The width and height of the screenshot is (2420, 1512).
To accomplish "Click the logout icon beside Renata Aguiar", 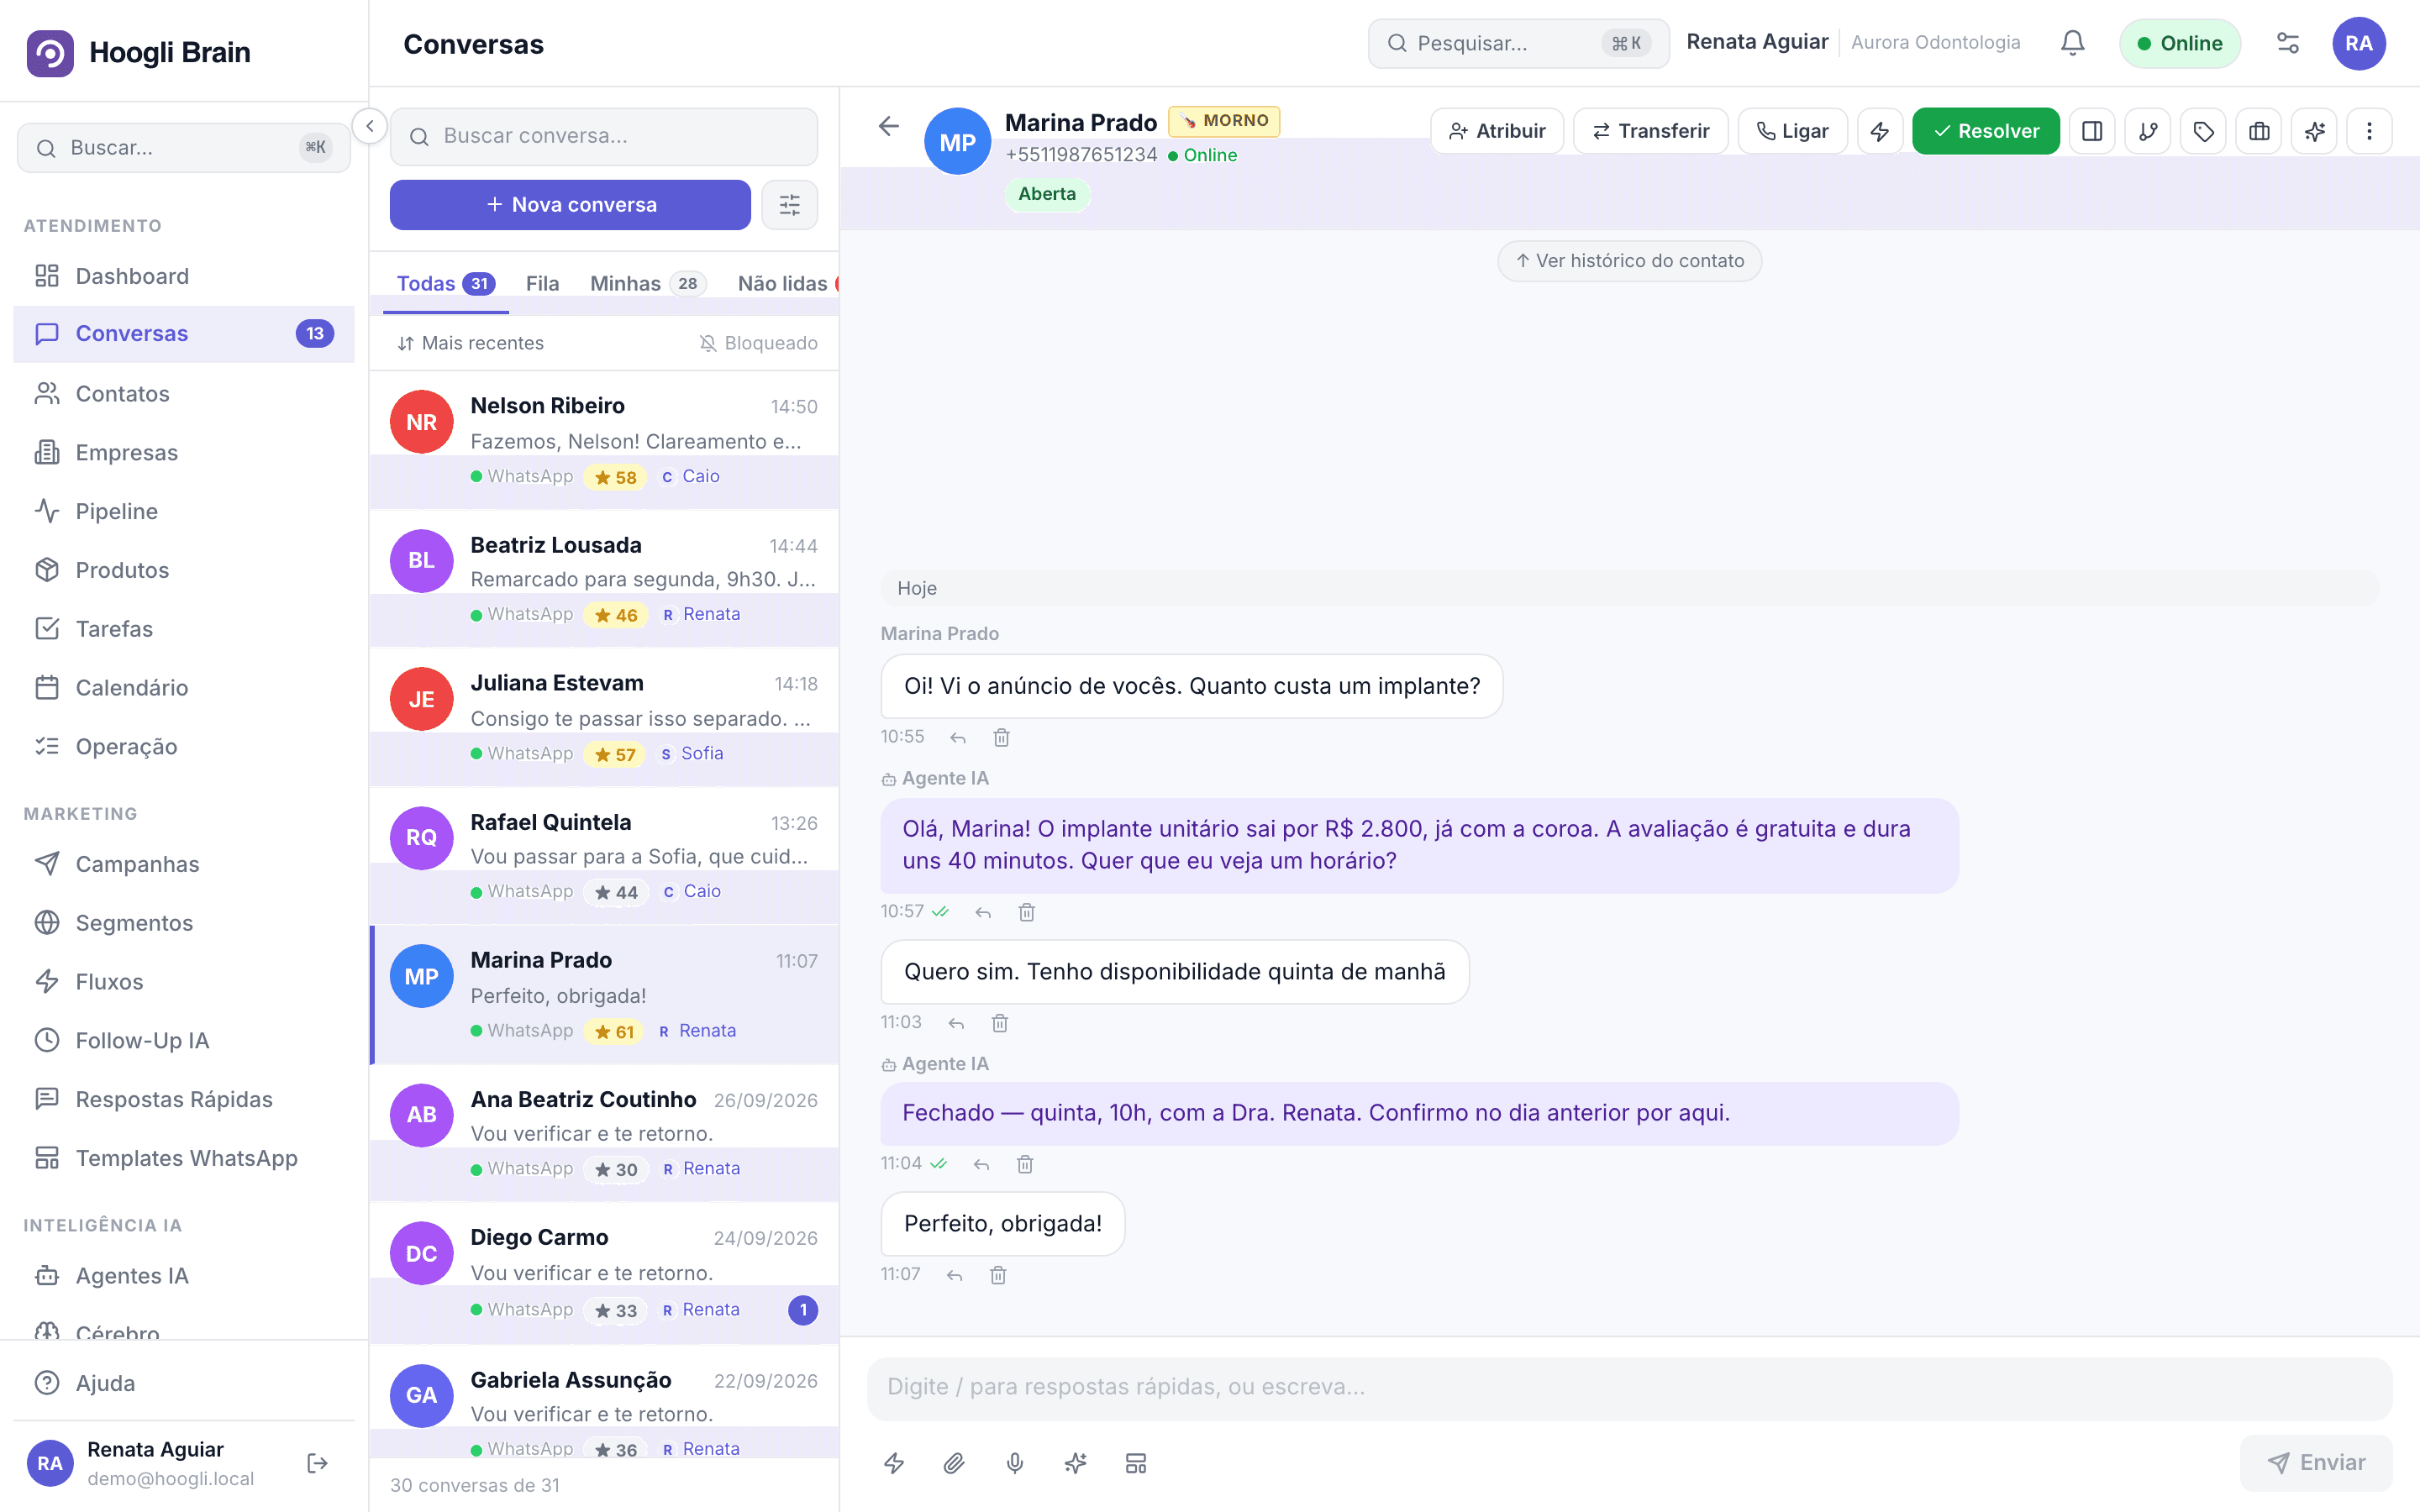I will point(317,1463).
